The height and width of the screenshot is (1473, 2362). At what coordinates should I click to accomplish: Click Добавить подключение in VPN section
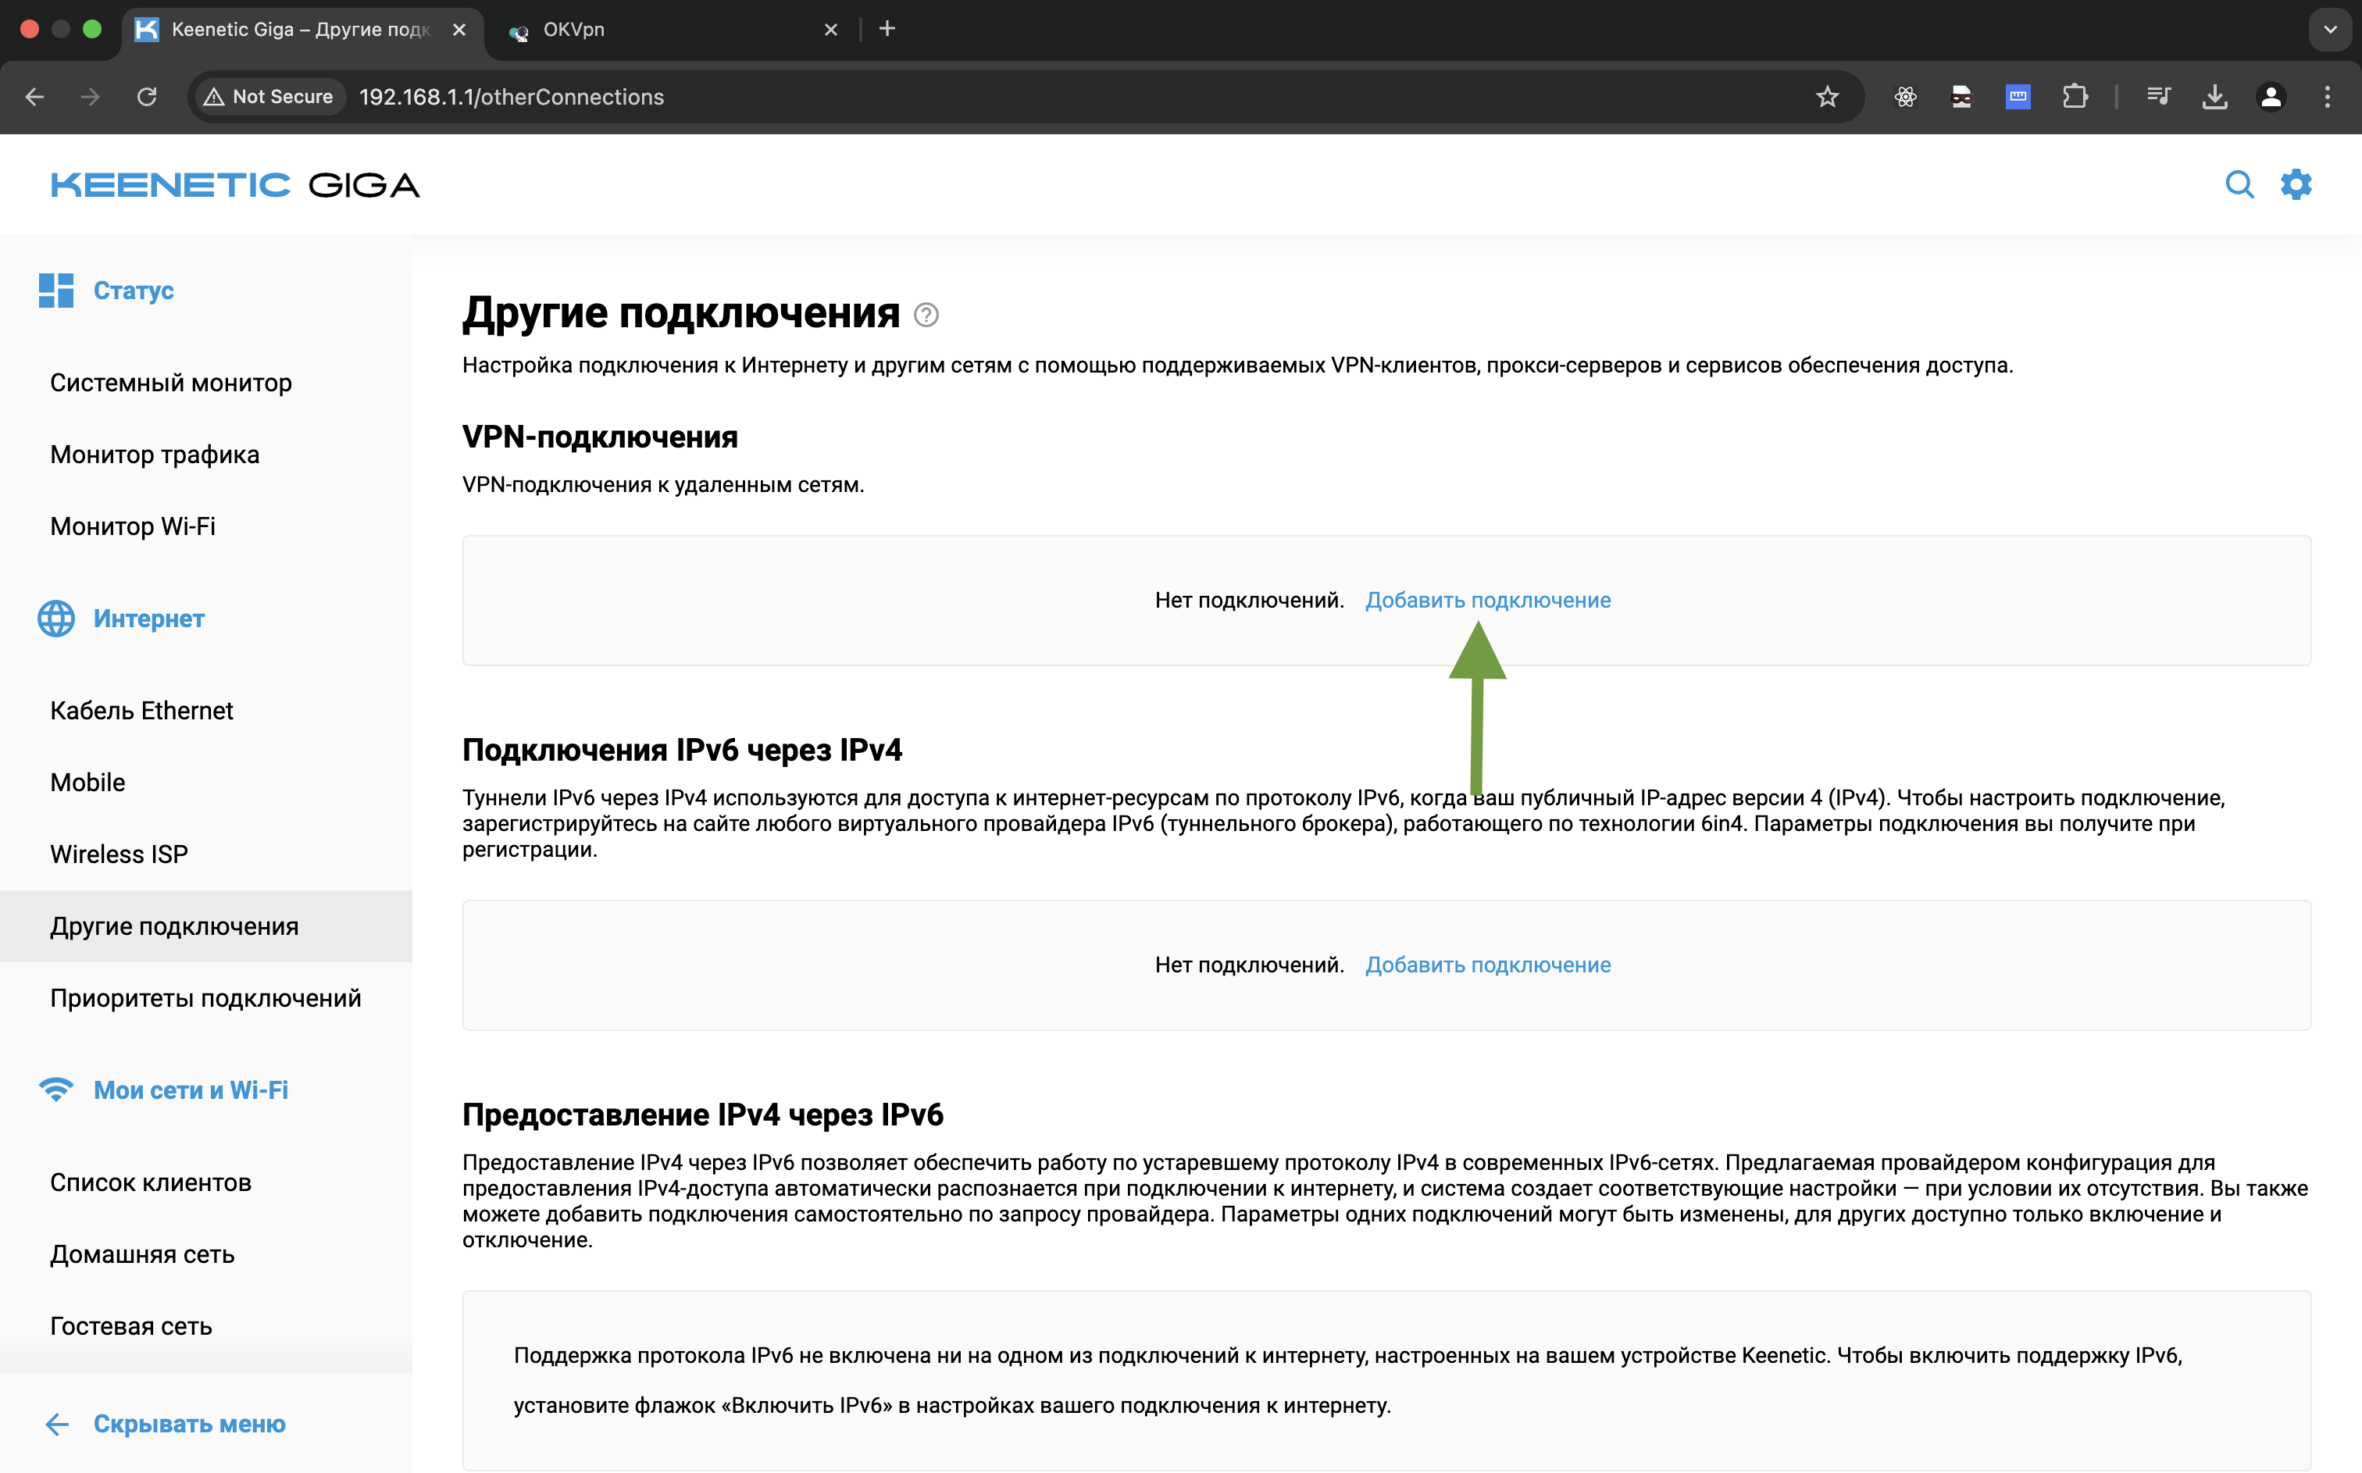click(x=1488, y=600)
